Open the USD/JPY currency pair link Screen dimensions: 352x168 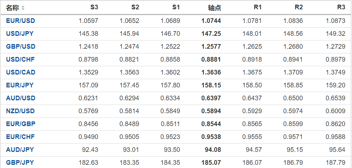(x=20, y=34)
